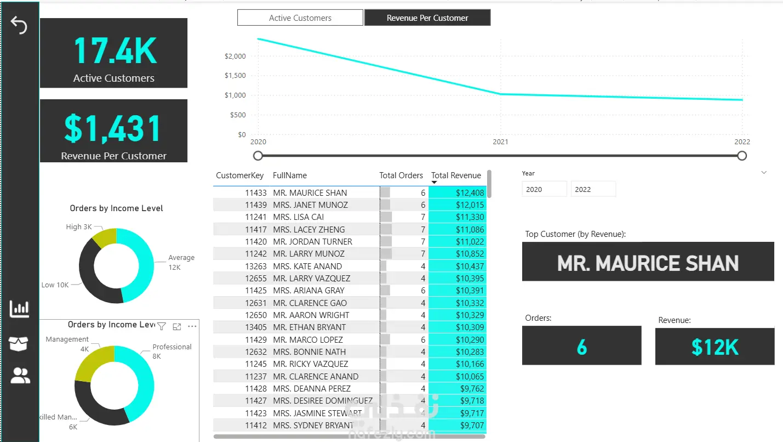Open more options ellipsis on lower donut chart

point(192,326)
